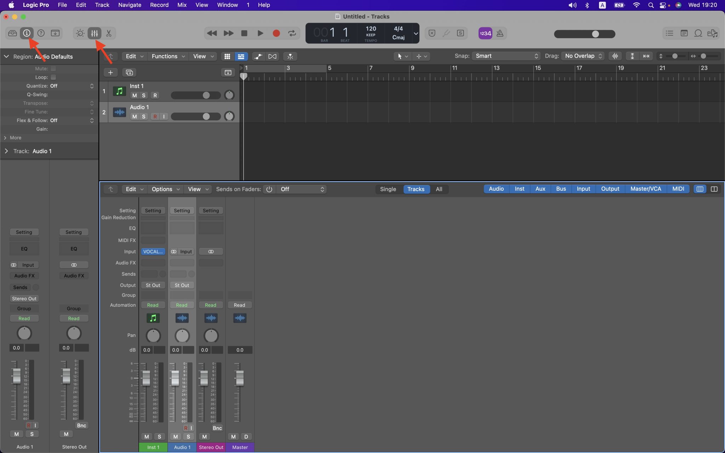Enable the region Mute checkbox
This screenshot has width=725, height=453.
coord(53,68)
